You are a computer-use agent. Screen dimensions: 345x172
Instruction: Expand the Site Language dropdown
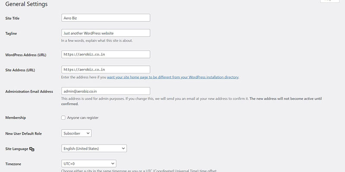(x=94, y=148)
